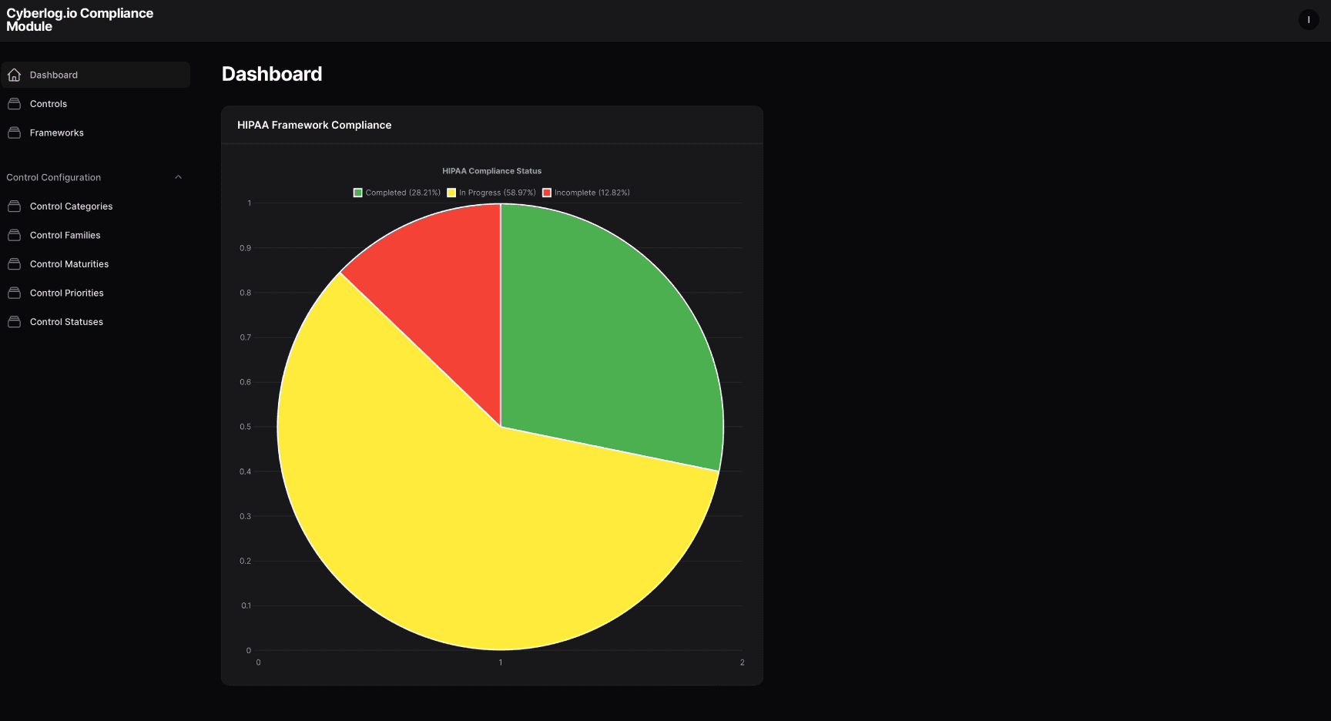The height and width of the screenshot is (721, 1331).
Task: Select the Control Priorities icon
Action: (x=14, y=293)
